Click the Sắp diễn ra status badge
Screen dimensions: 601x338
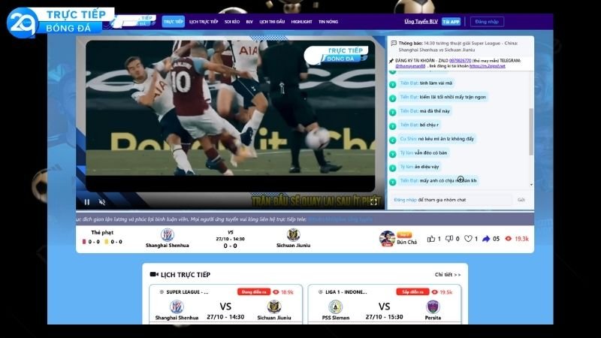pos(412,292)
